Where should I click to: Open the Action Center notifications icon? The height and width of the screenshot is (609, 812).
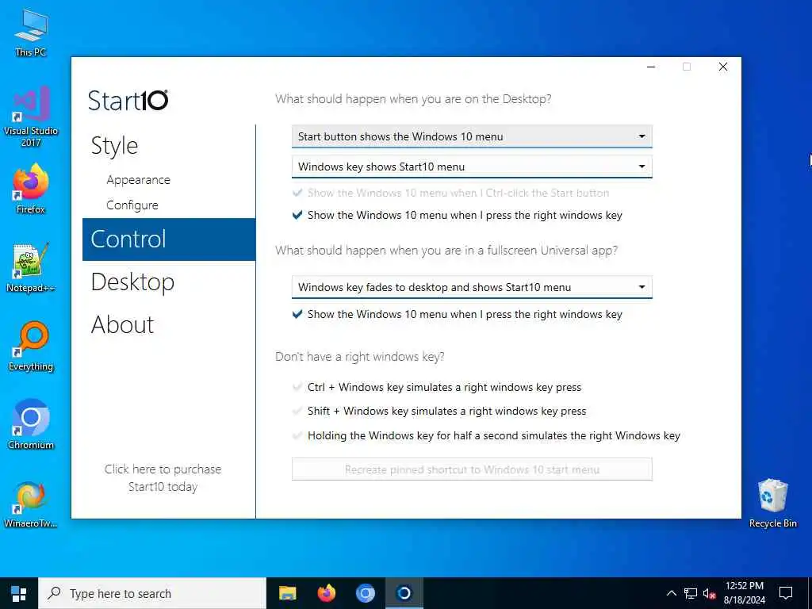(786, 593)
